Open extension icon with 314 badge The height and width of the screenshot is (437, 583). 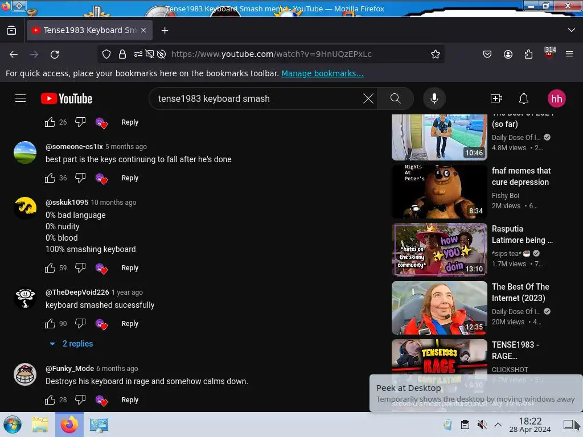click(x=549, y=53)
